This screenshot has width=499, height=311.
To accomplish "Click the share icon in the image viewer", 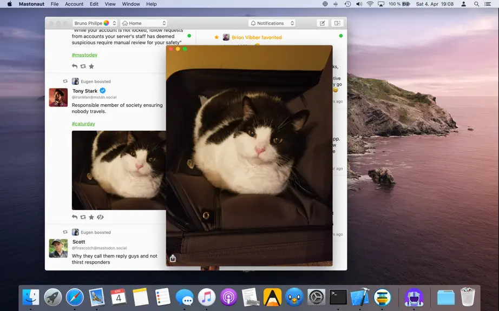I will click(173, 258).
